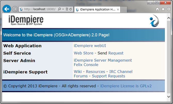The height and width of the screenshot is (104, 173).
Task: Open the Resources link
Action: (x=96, y=72)
